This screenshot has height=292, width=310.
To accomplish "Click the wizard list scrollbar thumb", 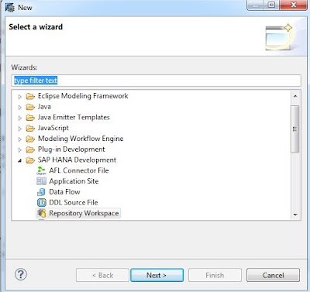I will click(295, 129).
